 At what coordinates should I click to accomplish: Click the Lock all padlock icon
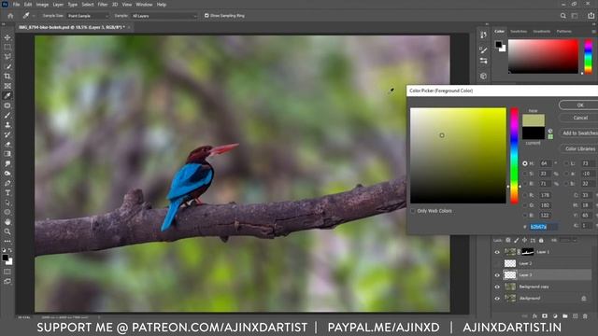point(541,240)
